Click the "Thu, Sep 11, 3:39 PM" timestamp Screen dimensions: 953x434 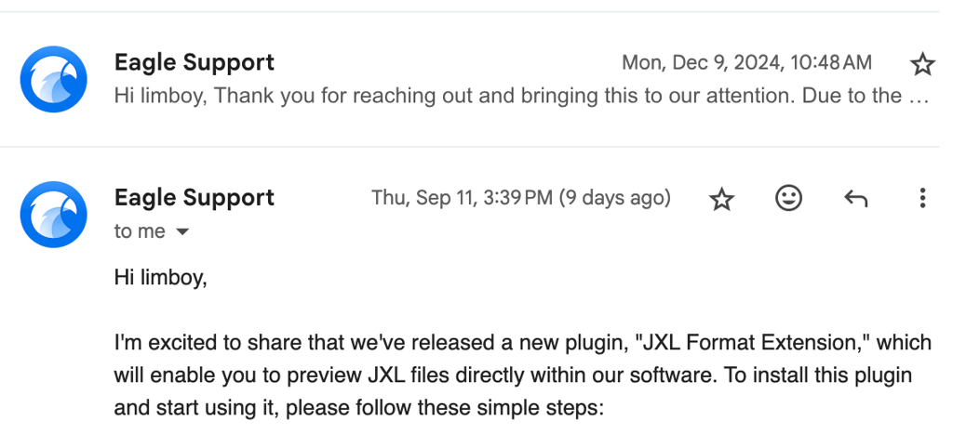point(462,198)
